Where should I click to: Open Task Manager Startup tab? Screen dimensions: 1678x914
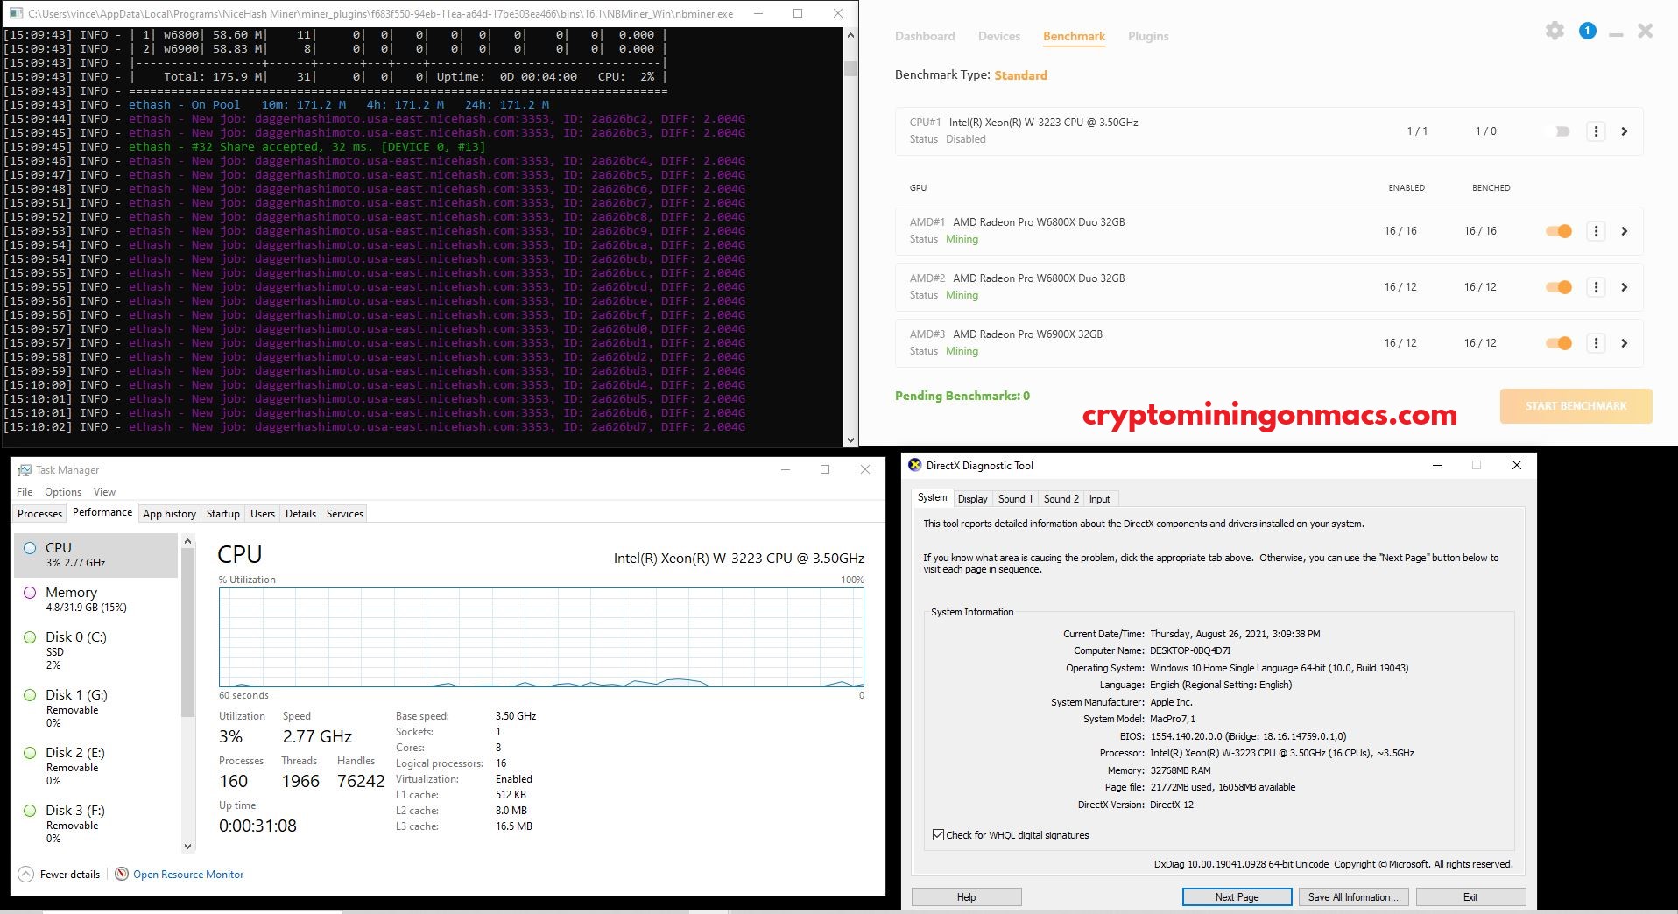222,514
